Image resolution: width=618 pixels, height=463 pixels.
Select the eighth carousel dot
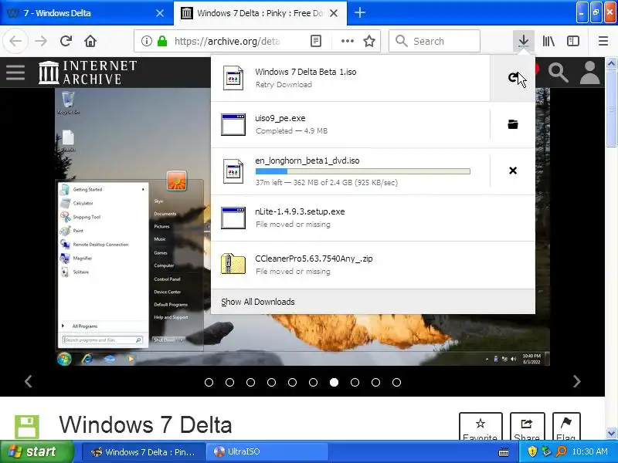355,382
